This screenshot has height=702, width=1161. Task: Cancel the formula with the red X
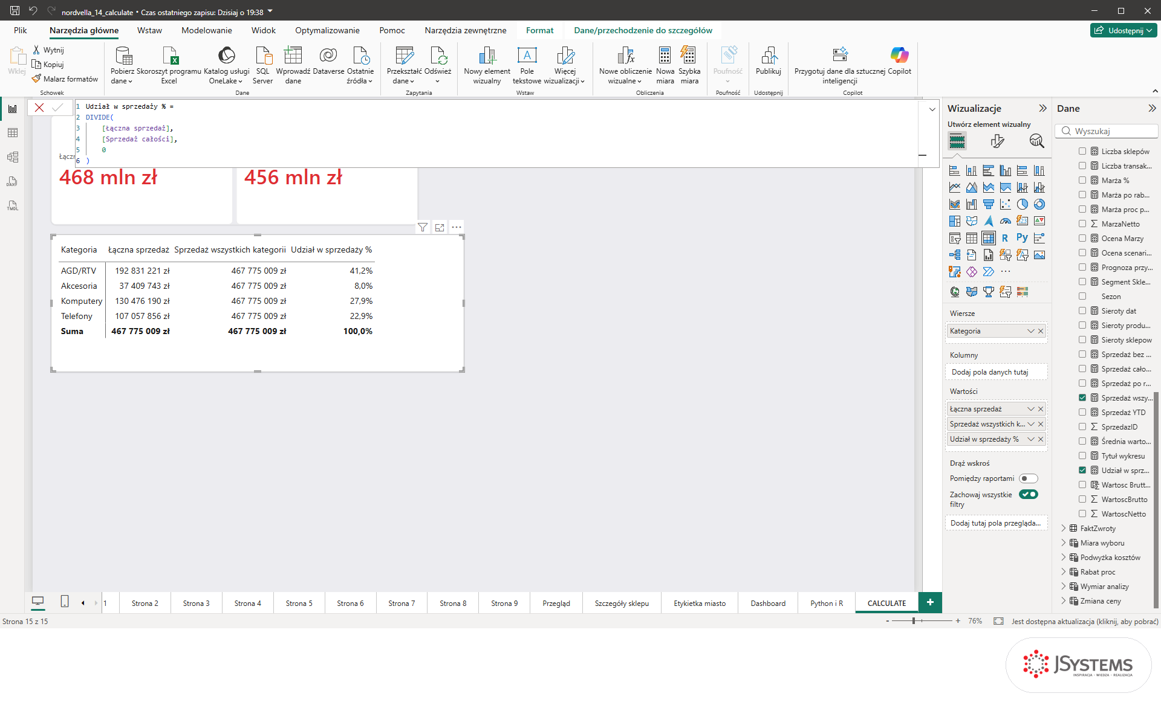[39, 108]
